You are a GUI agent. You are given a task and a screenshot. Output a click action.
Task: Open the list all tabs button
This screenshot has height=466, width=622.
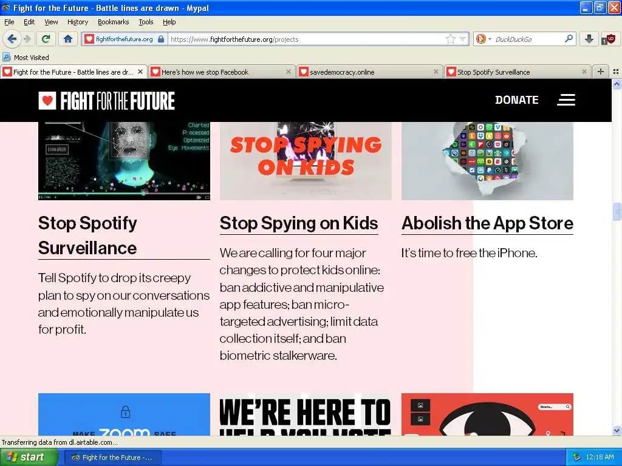click(616, 72)
